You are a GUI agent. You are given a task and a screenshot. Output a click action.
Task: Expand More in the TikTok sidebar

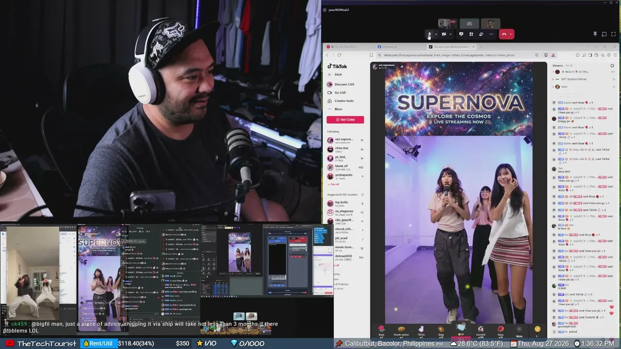coord(335,109)
